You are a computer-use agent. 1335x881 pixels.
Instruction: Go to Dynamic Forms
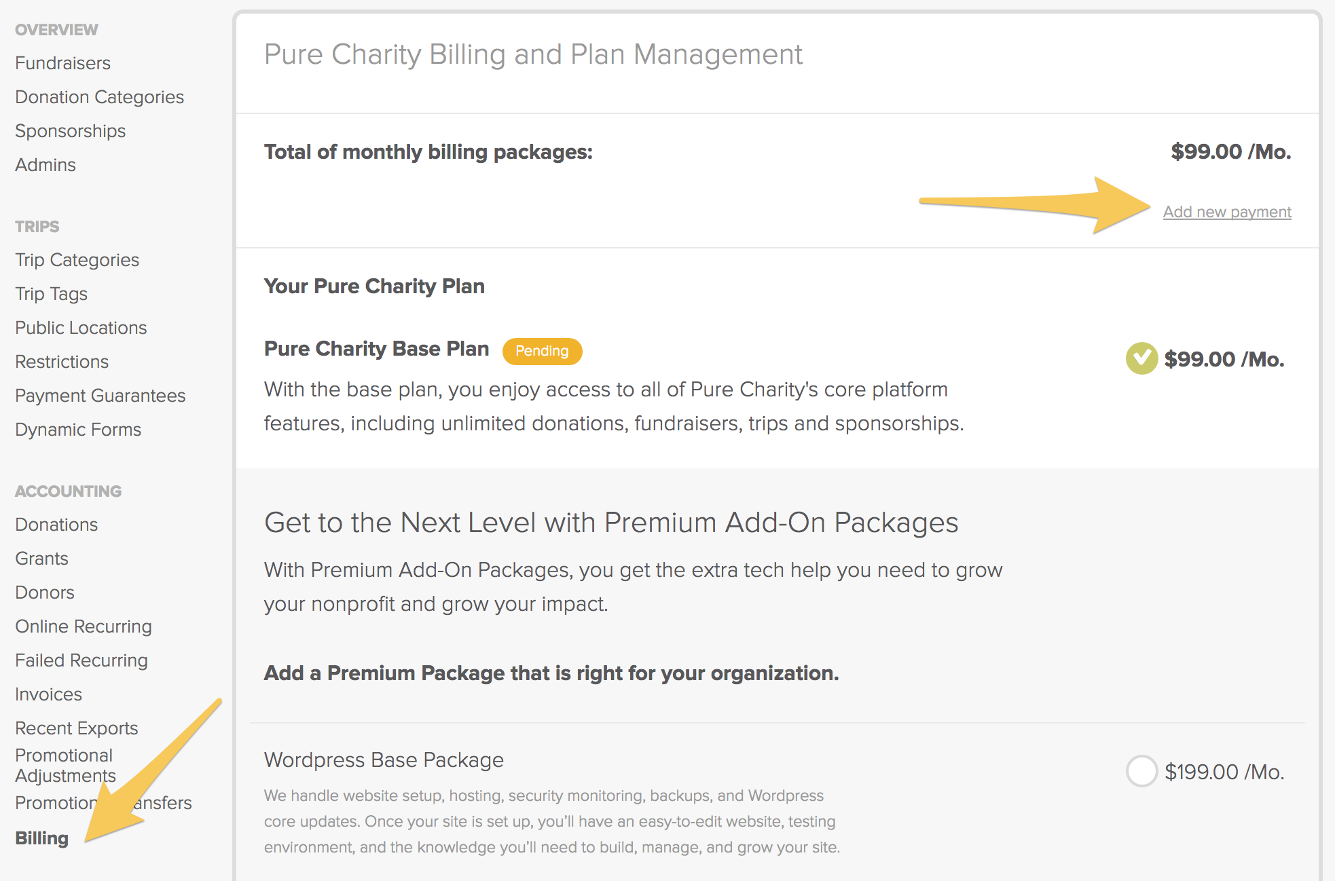pos(78,430)
